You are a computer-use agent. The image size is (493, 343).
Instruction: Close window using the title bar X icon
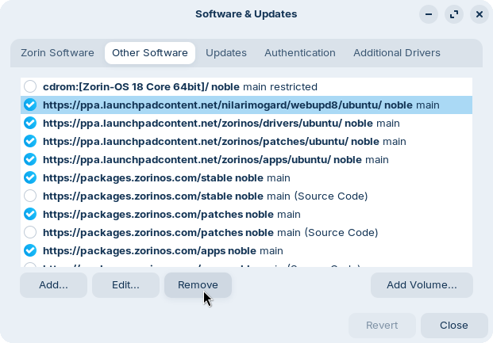480,14
